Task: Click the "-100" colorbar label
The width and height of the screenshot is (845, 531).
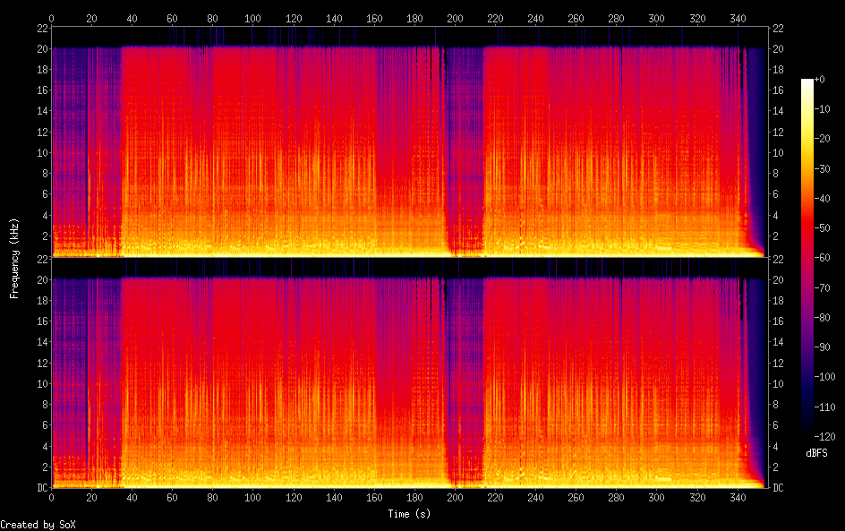Action: click(x=824, y=377)
